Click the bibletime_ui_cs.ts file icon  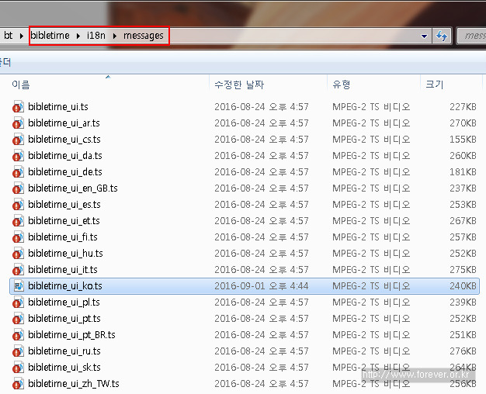click(x=18, y=140)
